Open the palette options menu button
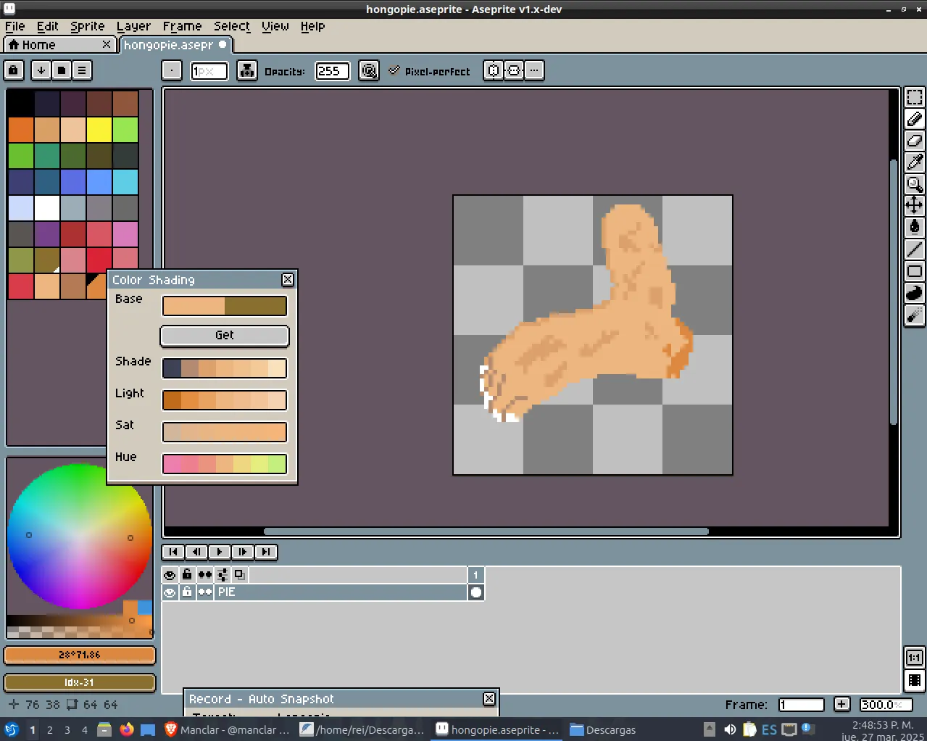927x741 pixels. tap(82, 70)
